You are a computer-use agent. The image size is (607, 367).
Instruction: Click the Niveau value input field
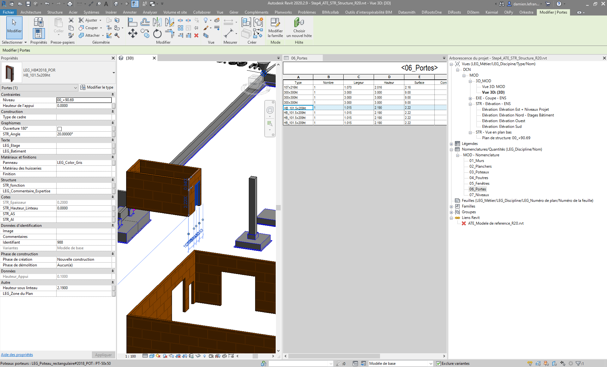[84, 100]
